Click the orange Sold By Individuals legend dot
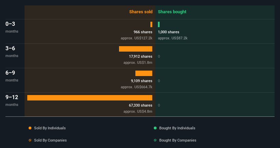Screen dimensions: 280x148 click(x=30, y=128)
